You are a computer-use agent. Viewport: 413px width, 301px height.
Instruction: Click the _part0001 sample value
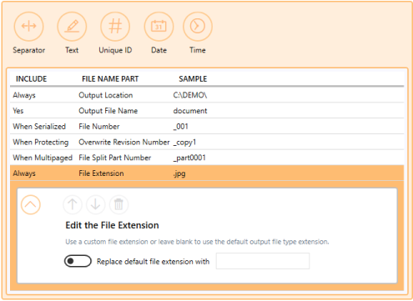pyautogui.click(x=189, y=158)
